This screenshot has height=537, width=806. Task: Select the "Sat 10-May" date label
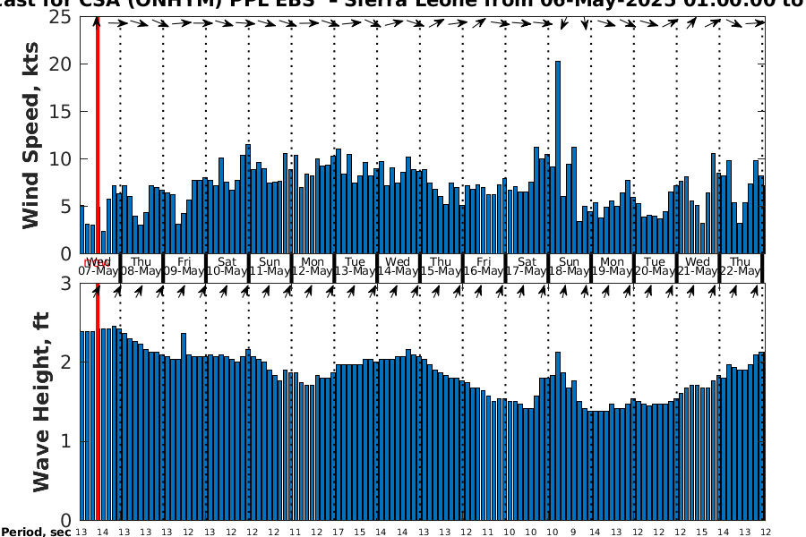coord(227,266)
